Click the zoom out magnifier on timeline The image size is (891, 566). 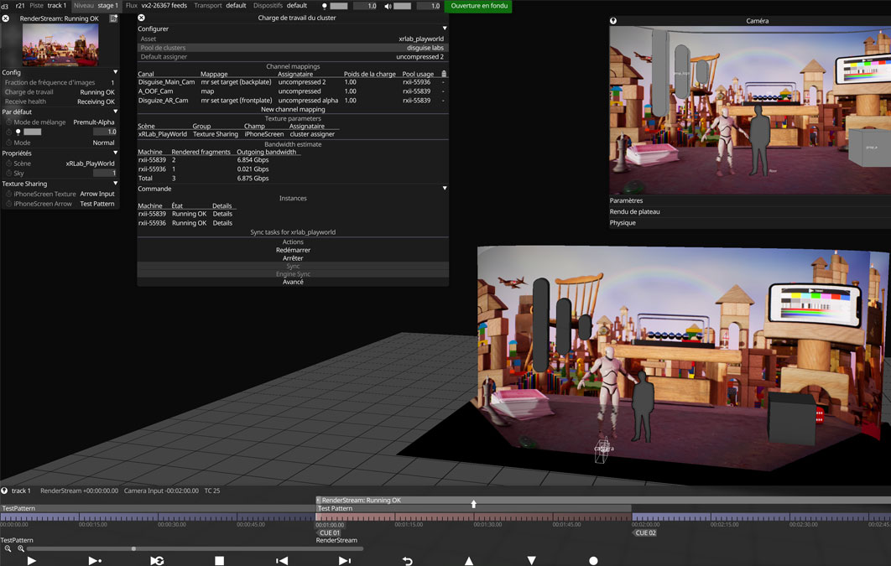coord(8,549)
